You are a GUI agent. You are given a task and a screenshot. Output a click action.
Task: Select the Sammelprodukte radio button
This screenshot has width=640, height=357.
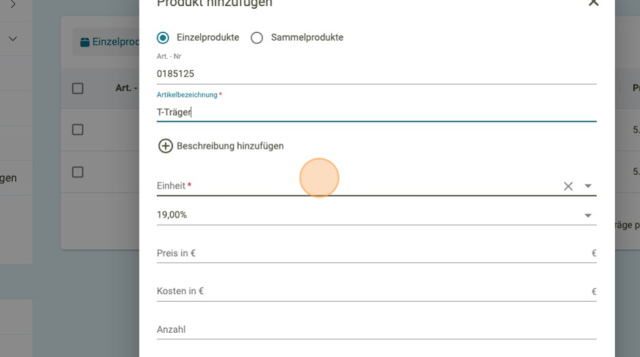[256, 38]
